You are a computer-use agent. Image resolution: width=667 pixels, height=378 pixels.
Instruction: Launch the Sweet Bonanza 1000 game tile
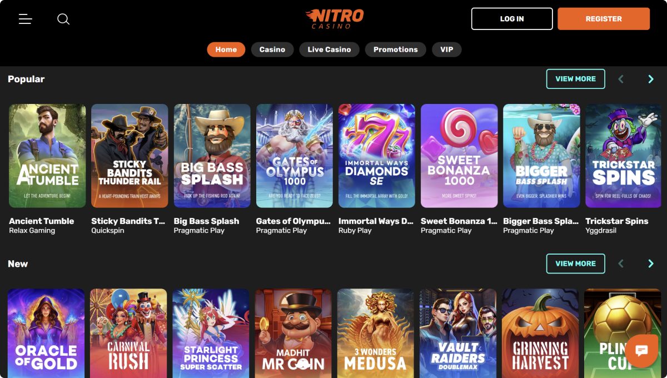tap(459, 156)
